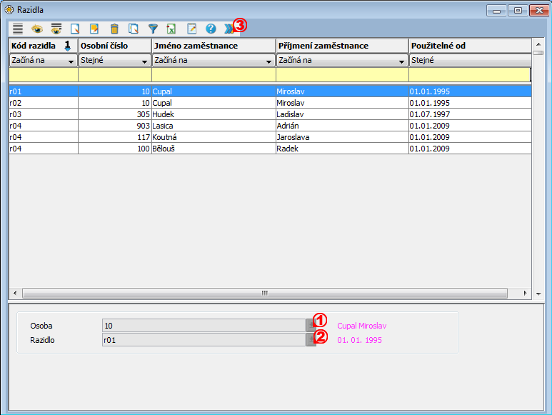Toggle the eye with lines filter-row icon
This screenshot has width=552, height=415.
pos(56,29)
